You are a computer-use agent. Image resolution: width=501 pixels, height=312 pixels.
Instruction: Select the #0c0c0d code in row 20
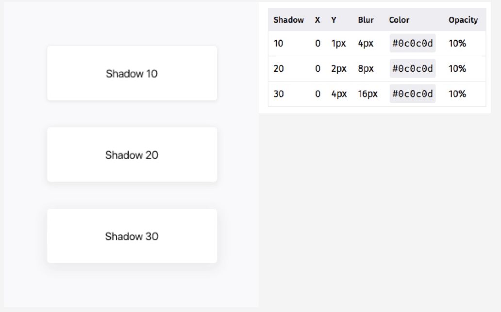412,69
